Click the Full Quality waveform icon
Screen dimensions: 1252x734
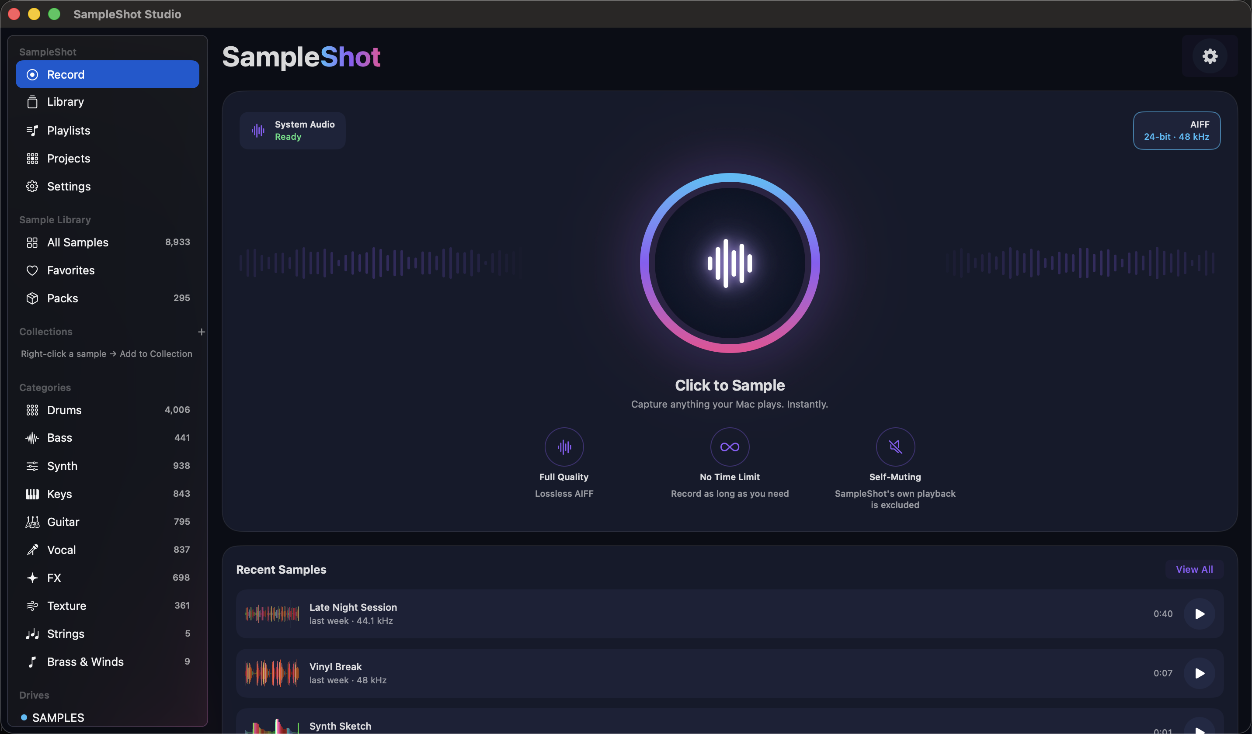(x=564, y=447)
